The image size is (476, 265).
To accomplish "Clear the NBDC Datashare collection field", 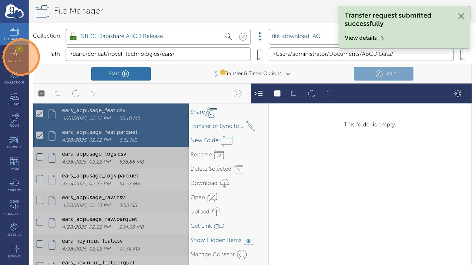I will click(243, 37).
